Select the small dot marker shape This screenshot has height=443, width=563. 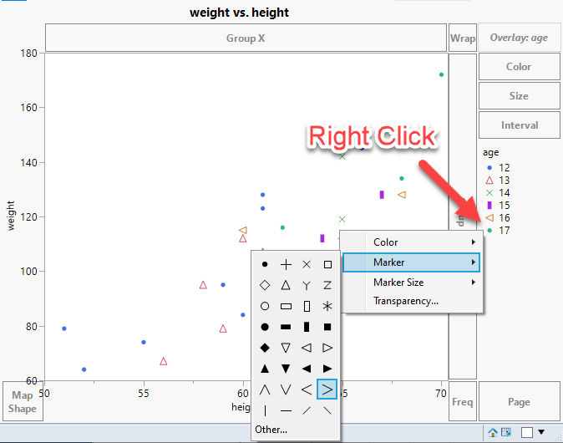[x=265, y=265]
